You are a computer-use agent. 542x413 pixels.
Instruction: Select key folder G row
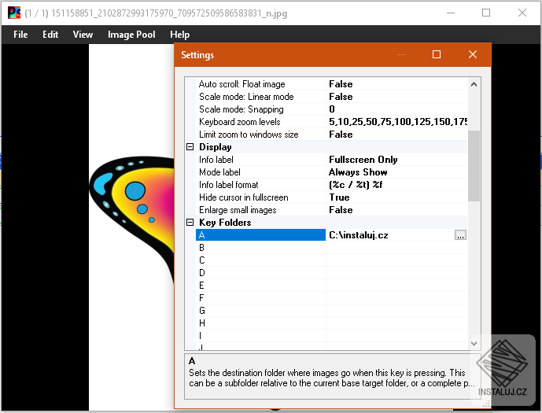pos(332,311)
